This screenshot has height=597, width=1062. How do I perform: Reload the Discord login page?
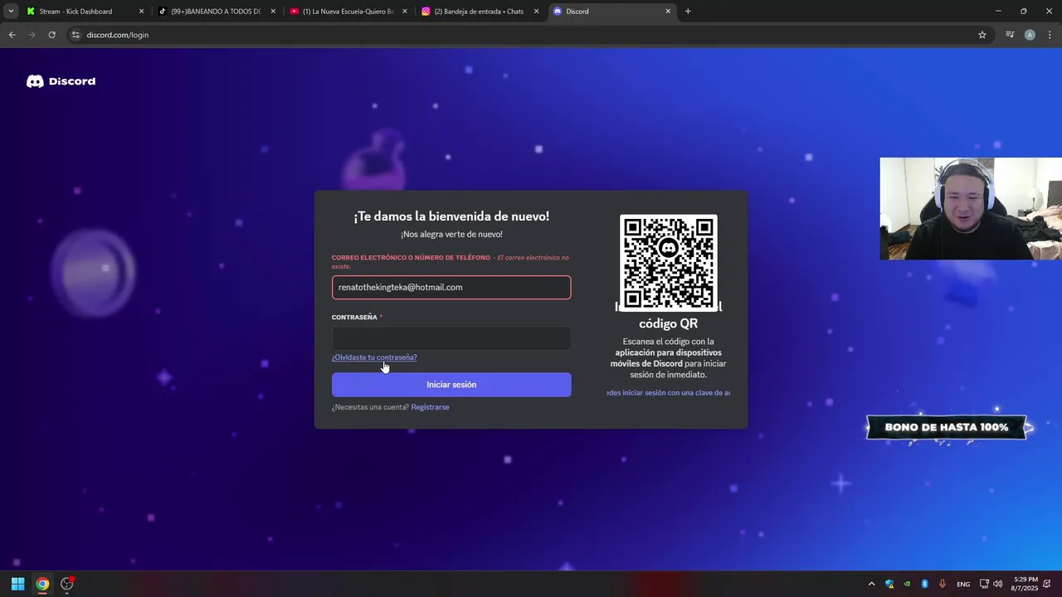(51, 35)
